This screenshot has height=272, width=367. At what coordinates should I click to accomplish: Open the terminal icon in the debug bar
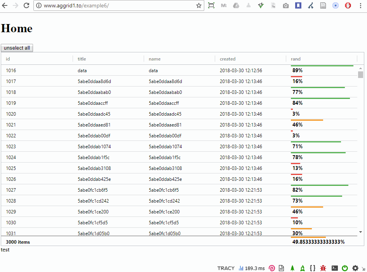point(334,268)
